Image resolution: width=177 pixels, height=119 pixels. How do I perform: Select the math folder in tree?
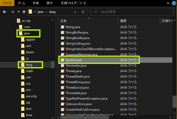pos(30,71)
